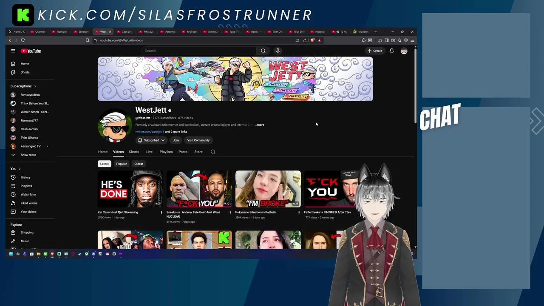Switch to the channel Store tab
The image size is (544, 306).
point(198,152)
